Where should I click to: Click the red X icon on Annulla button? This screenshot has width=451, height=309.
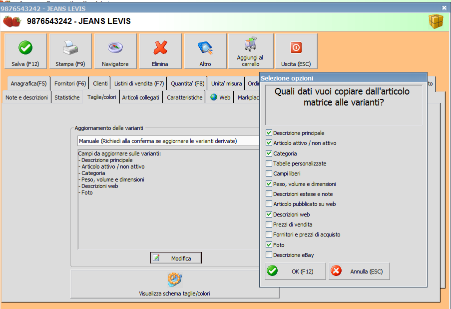(x=336, y=270)
